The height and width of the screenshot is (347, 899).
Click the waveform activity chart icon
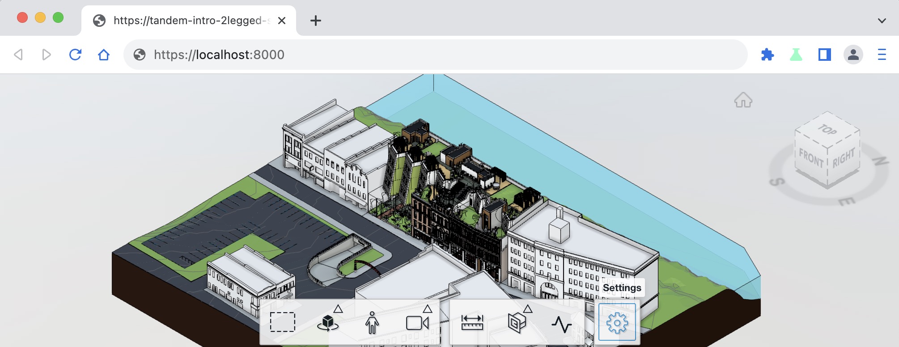[x=562, y=324]
